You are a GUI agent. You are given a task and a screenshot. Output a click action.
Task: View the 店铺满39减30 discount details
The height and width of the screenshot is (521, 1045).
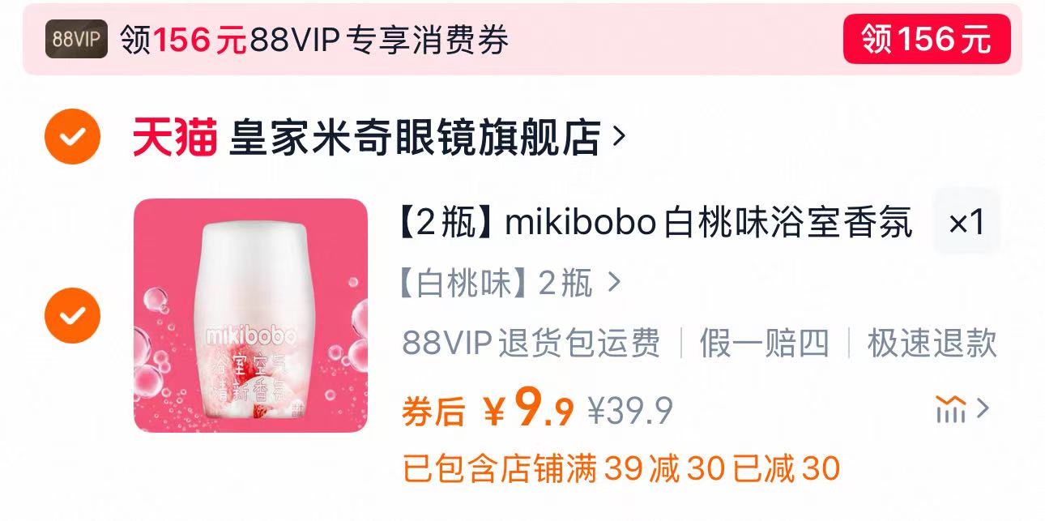pos(621,468)
